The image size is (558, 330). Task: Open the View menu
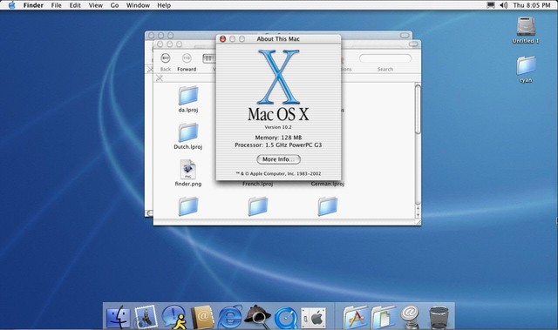click(95, 5)
